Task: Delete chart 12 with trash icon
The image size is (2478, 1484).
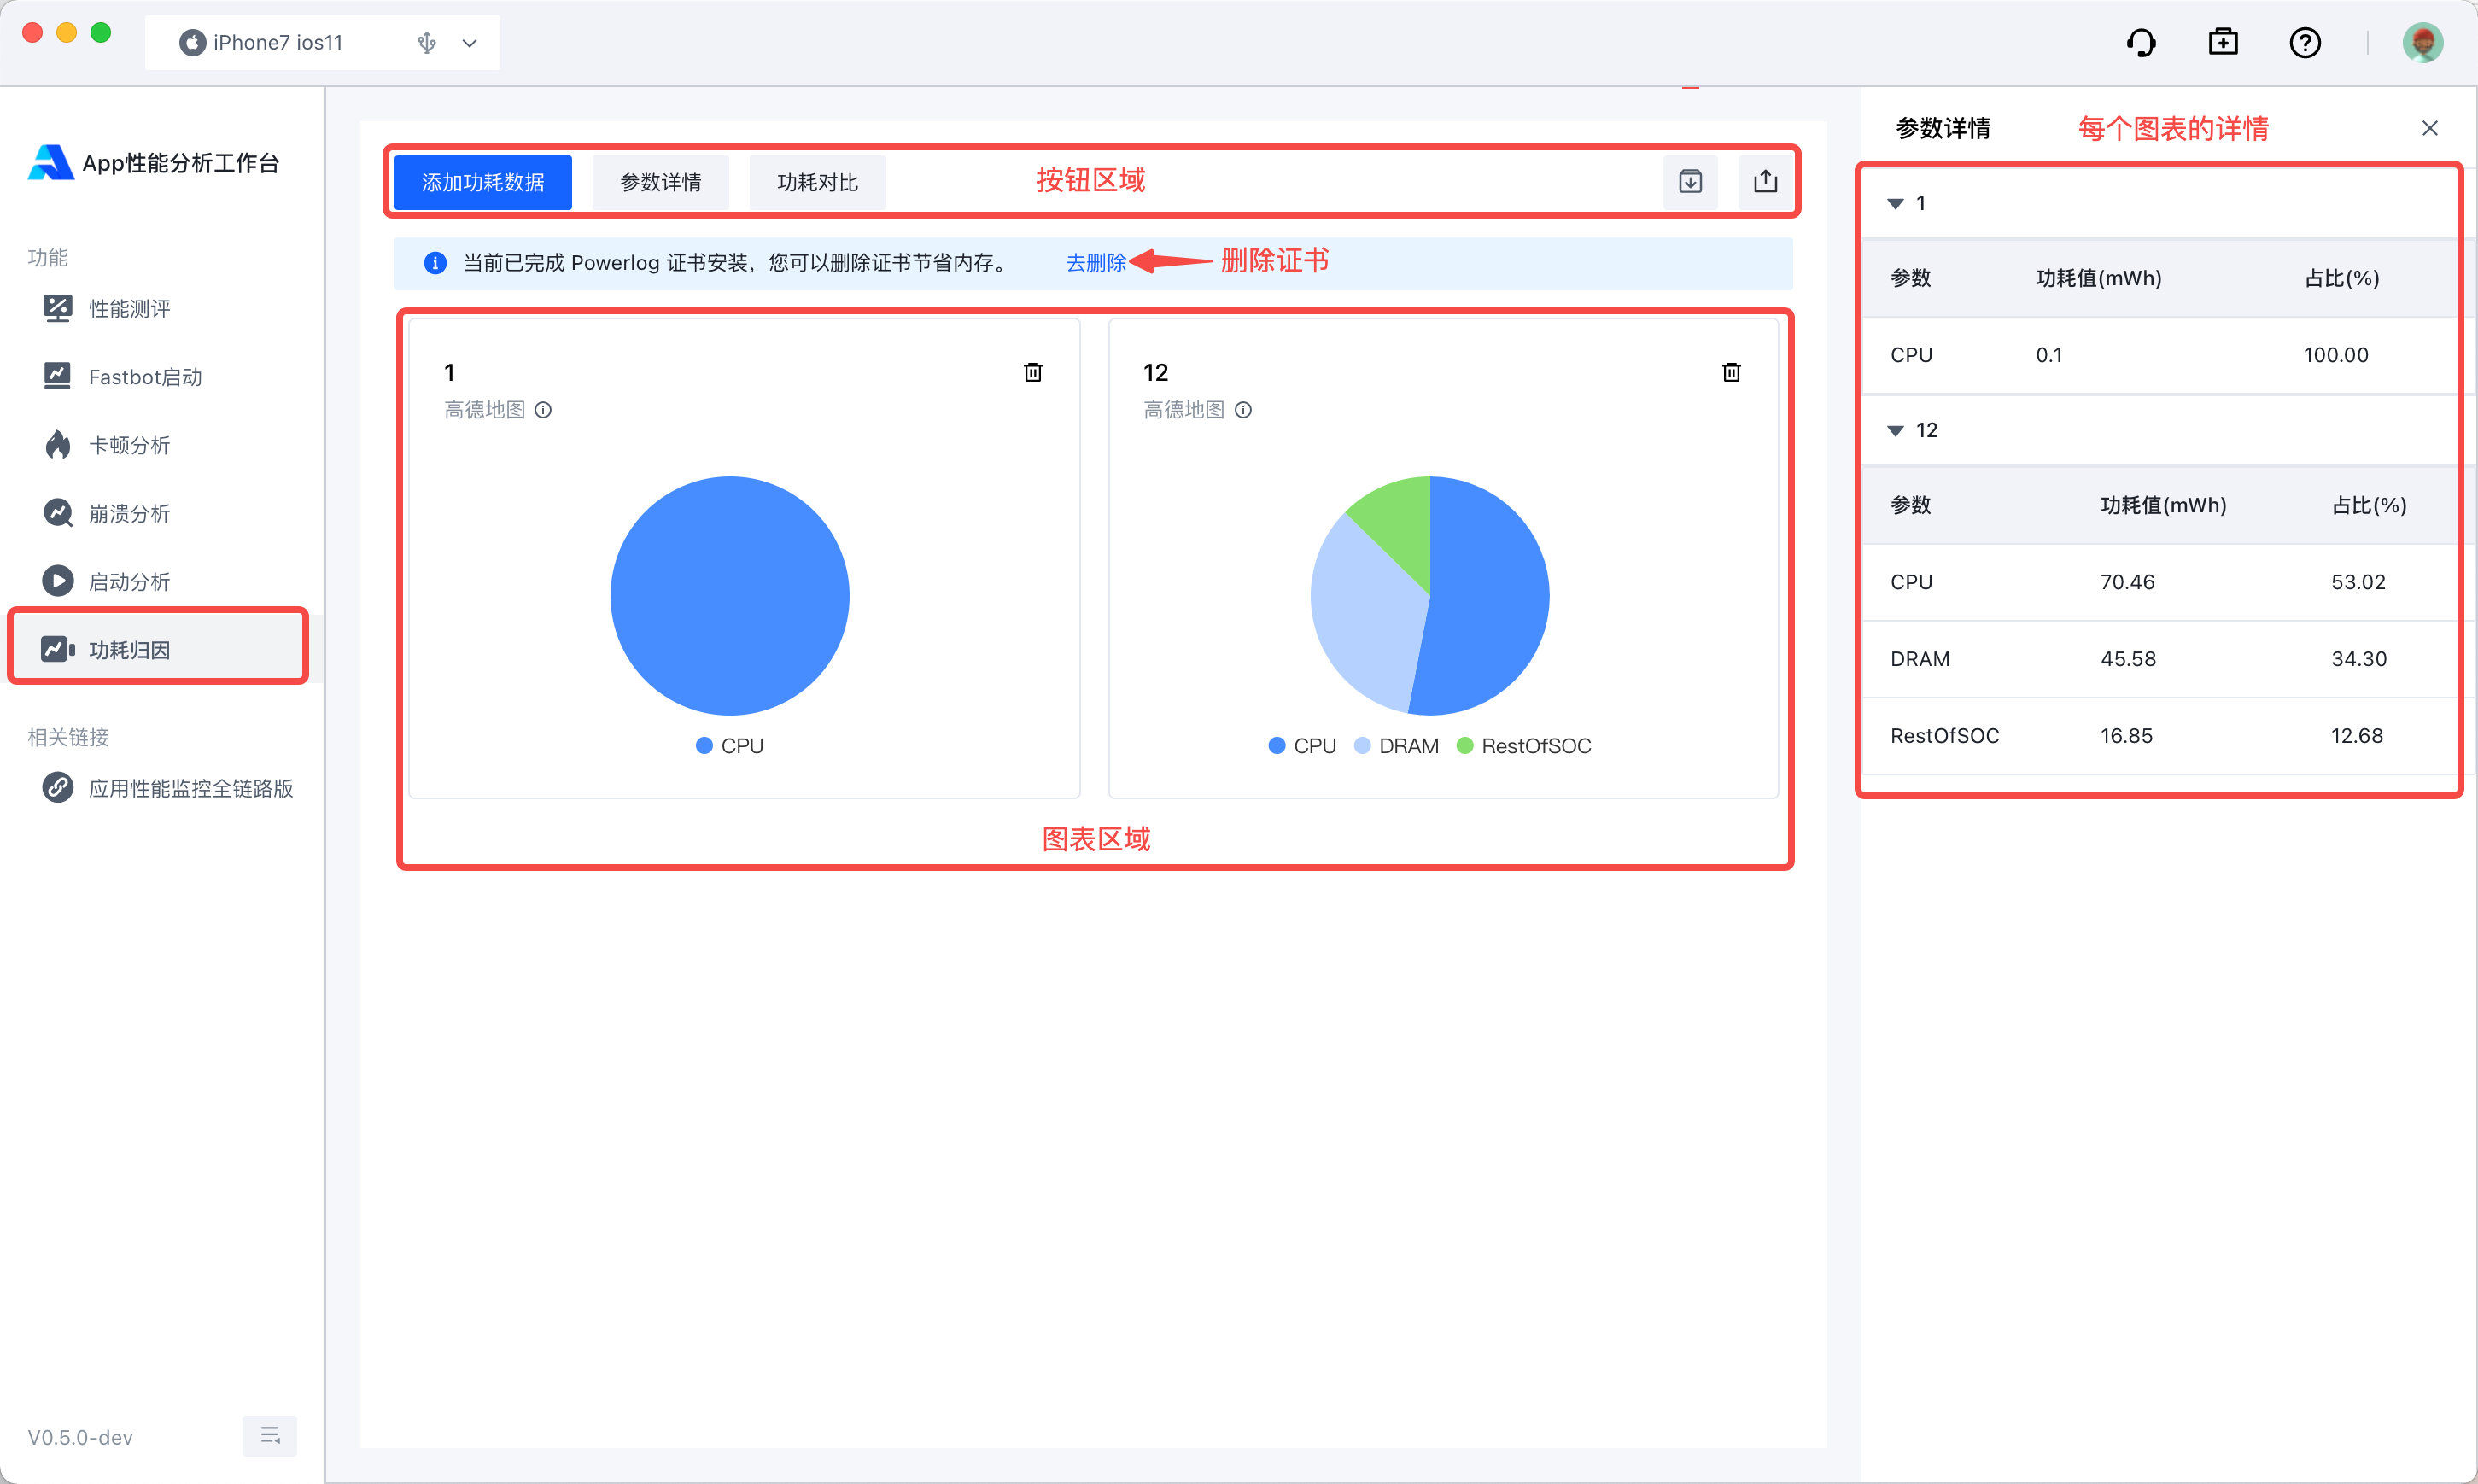Action: (x=1731, y=372)
